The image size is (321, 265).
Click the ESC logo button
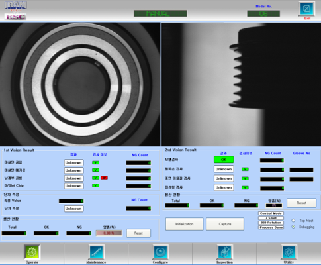pyautogui.click(x=15, y=17)
